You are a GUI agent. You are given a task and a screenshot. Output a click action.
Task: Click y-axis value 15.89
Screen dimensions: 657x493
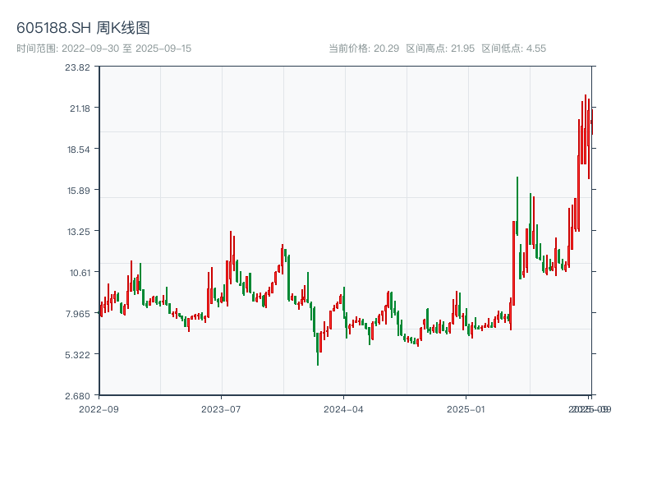79,191
